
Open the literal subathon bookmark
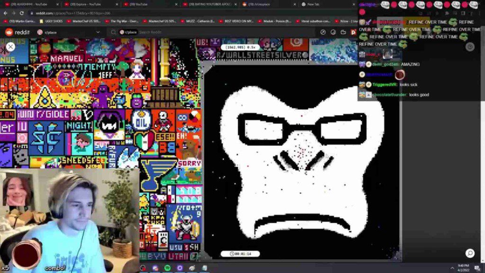point(313,21)
